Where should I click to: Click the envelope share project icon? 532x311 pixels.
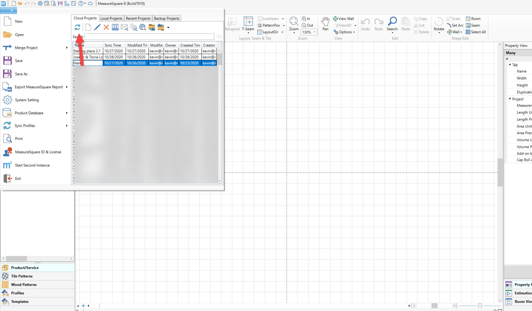click(x=124, y=28)
